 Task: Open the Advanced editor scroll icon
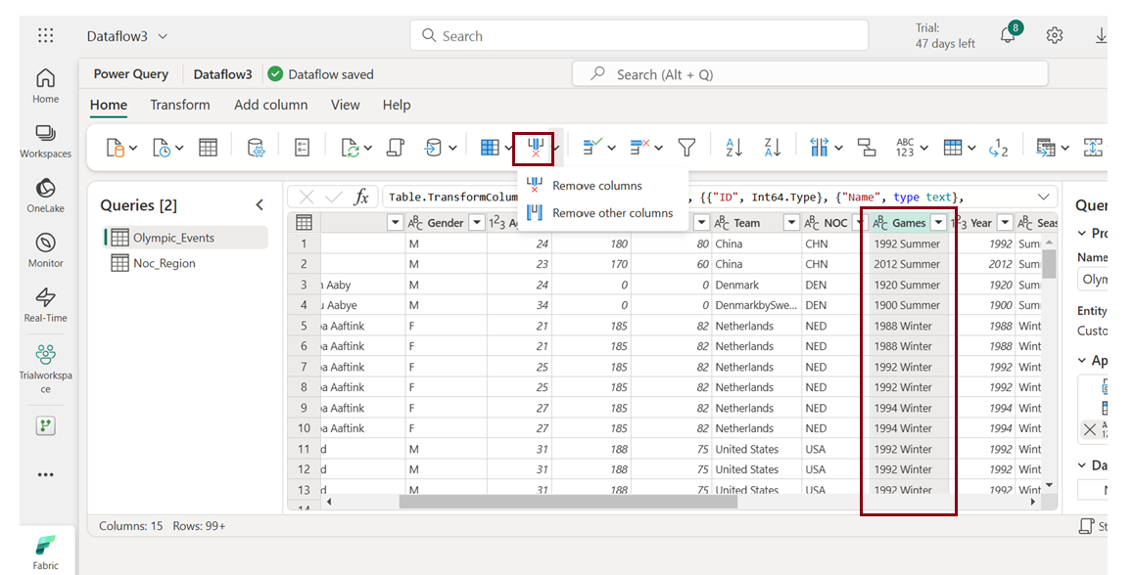[x=396, y=148]
